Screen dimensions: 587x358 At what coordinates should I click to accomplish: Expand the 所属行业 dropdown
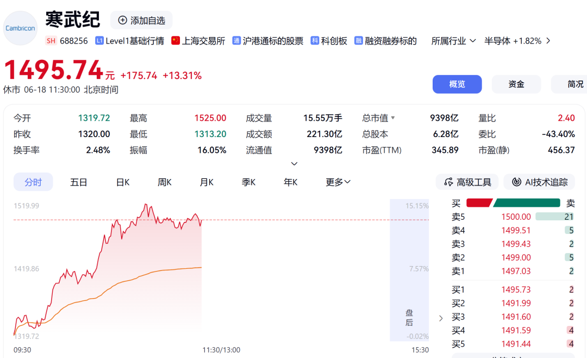pos(454,40)
